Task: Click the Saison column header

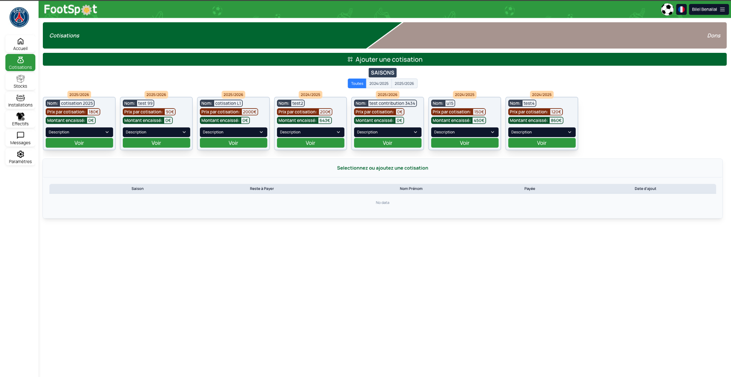Action: coord(137,188)
